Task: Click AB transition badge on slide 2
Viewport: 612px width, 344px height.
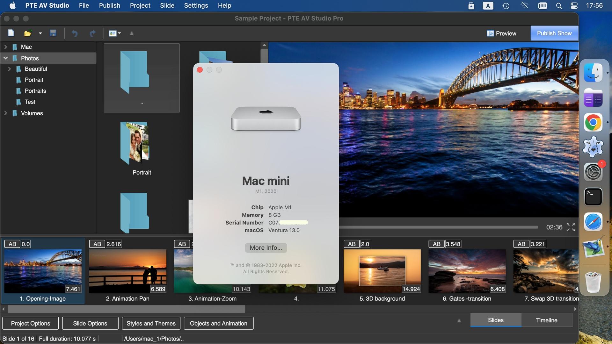Action: (97, 244)
